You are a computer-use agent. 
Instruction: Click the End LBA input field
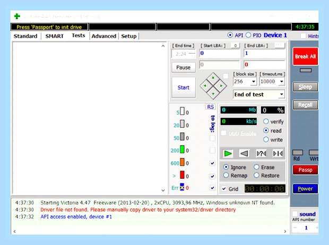tap(264, 53)
